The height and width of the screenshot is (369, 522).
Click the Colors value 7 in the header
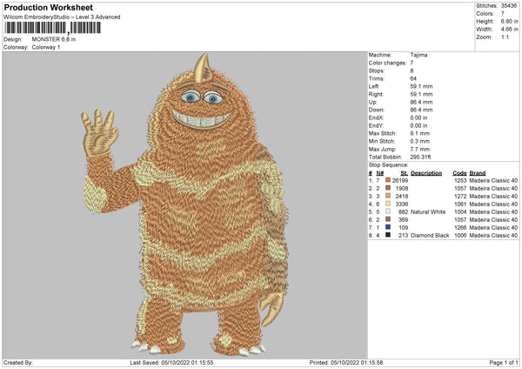coord(503,14)
